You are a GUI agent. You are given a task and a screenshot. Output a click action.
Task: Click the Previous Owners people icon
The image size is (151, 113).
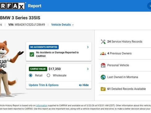(103, 53)
